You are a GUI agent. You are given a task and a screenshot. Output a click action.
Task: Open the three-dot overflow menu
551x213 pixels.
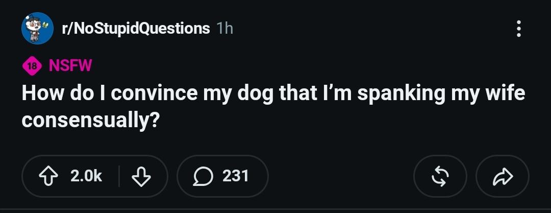click(519, 29)
